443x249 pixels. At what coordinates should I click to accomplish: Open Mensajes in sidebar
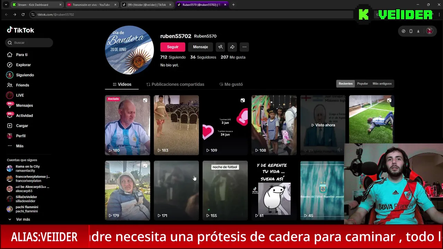[x=24, y=105]
